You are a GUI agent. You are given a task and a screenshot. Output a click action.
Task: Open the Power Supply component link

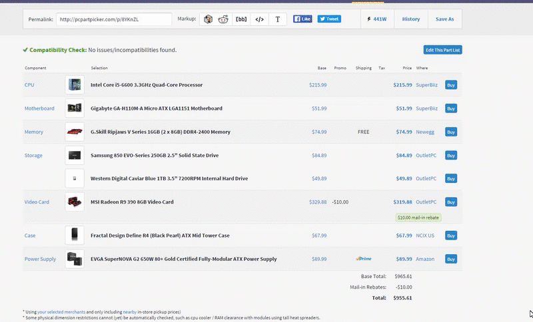(40, 259)
